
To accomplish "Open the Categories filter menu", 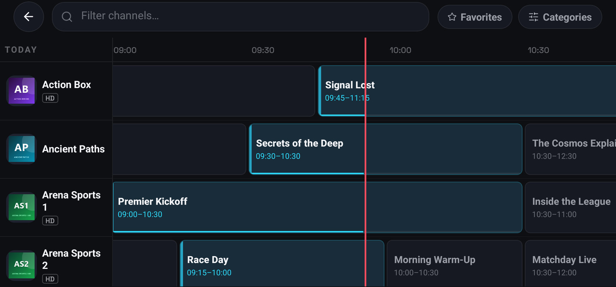I will (560, 17).
